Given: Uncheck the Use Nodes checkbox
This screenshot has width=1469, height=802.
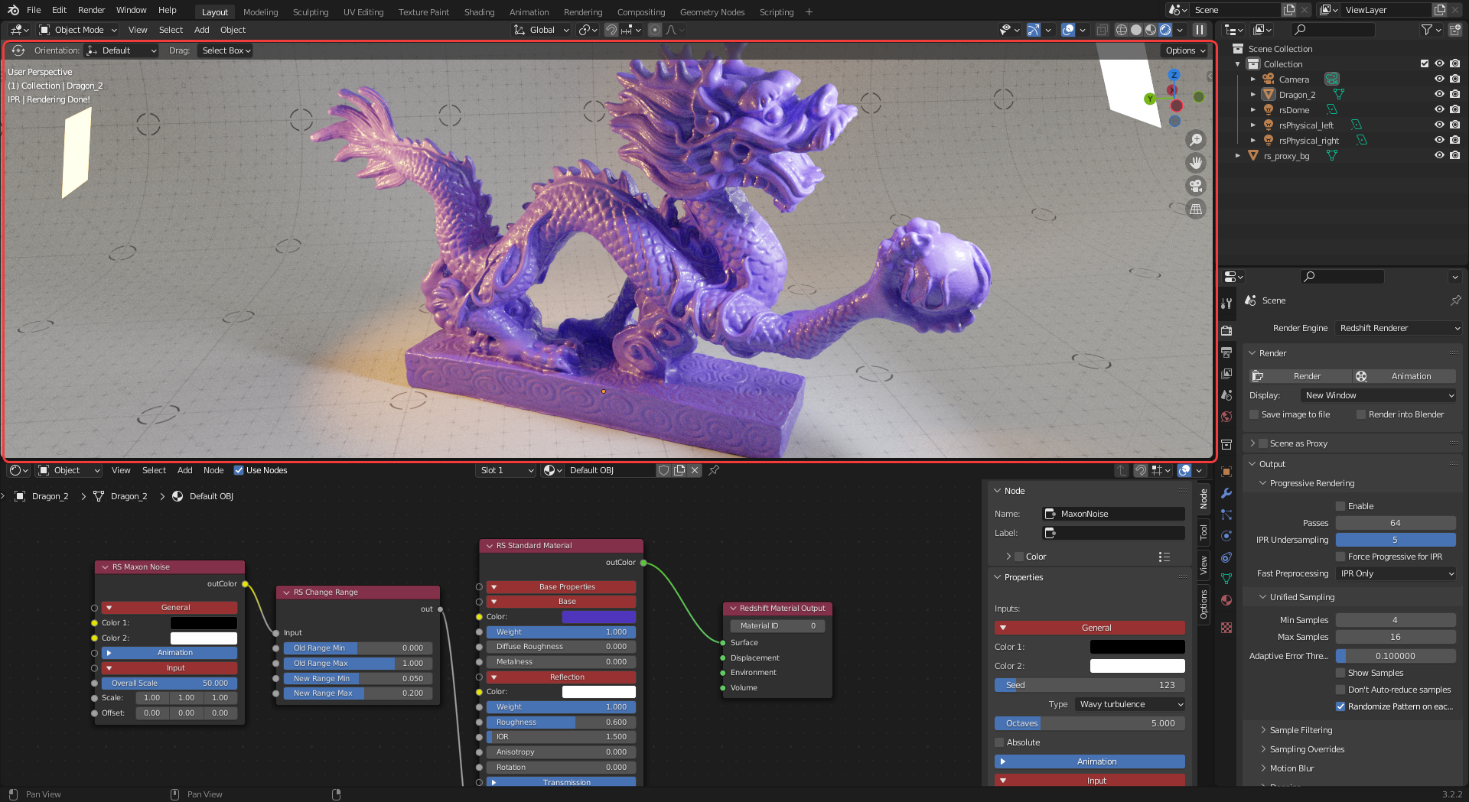Looking at the screenshot, I should pyautogui.click(x=239, y=470).
